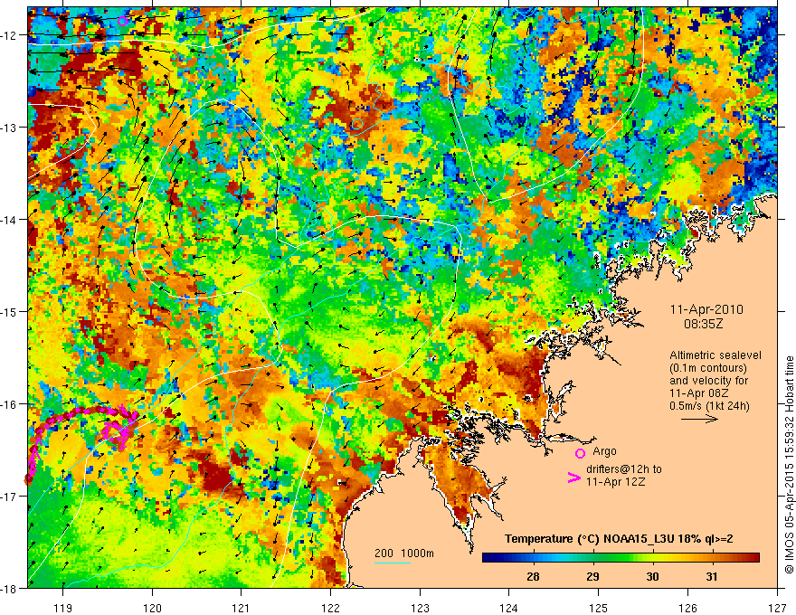Click latitude label -16 on y-axis

coord(10,404)
